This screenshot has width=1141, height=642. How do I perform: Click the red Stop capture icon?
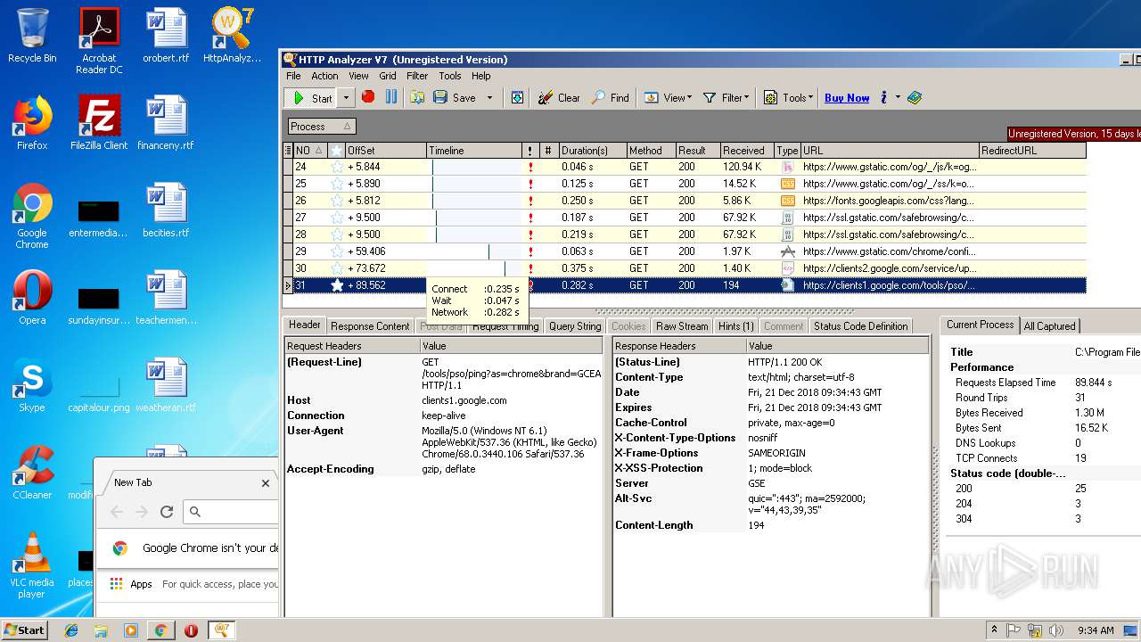(368, 97)
